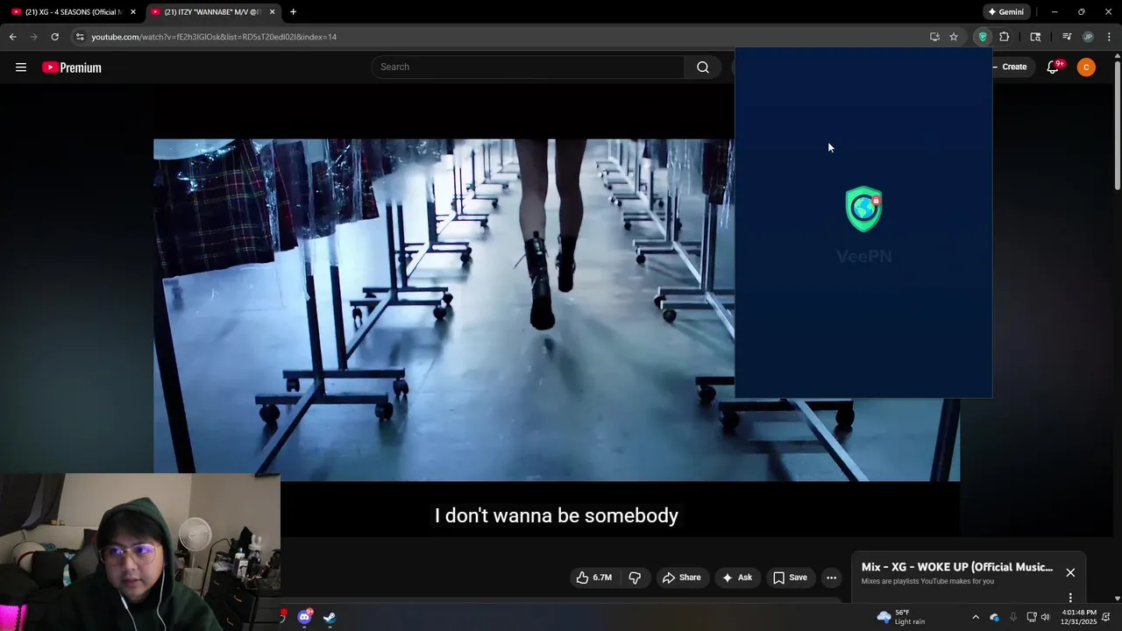Open the Chrome extensions puzzle menu
Screen dimensions: 1122x631
click(x=1005, y=37)
